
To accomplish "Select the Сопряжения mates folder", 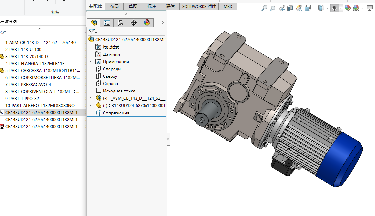I will 116,113.
